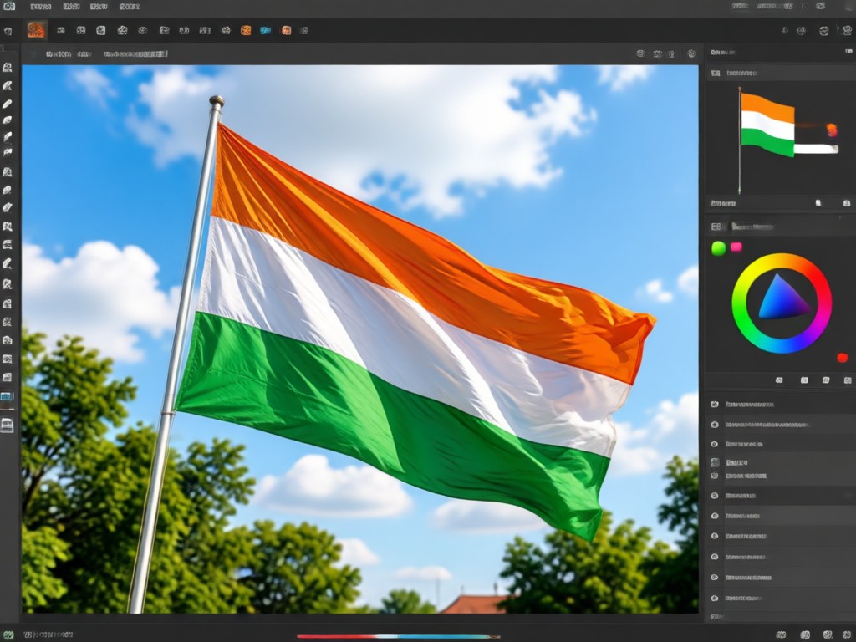Toggle the topmost eye icon in the layers list
Screen dimensions: 856x642
pyautogui.click(x=715, y=424)
